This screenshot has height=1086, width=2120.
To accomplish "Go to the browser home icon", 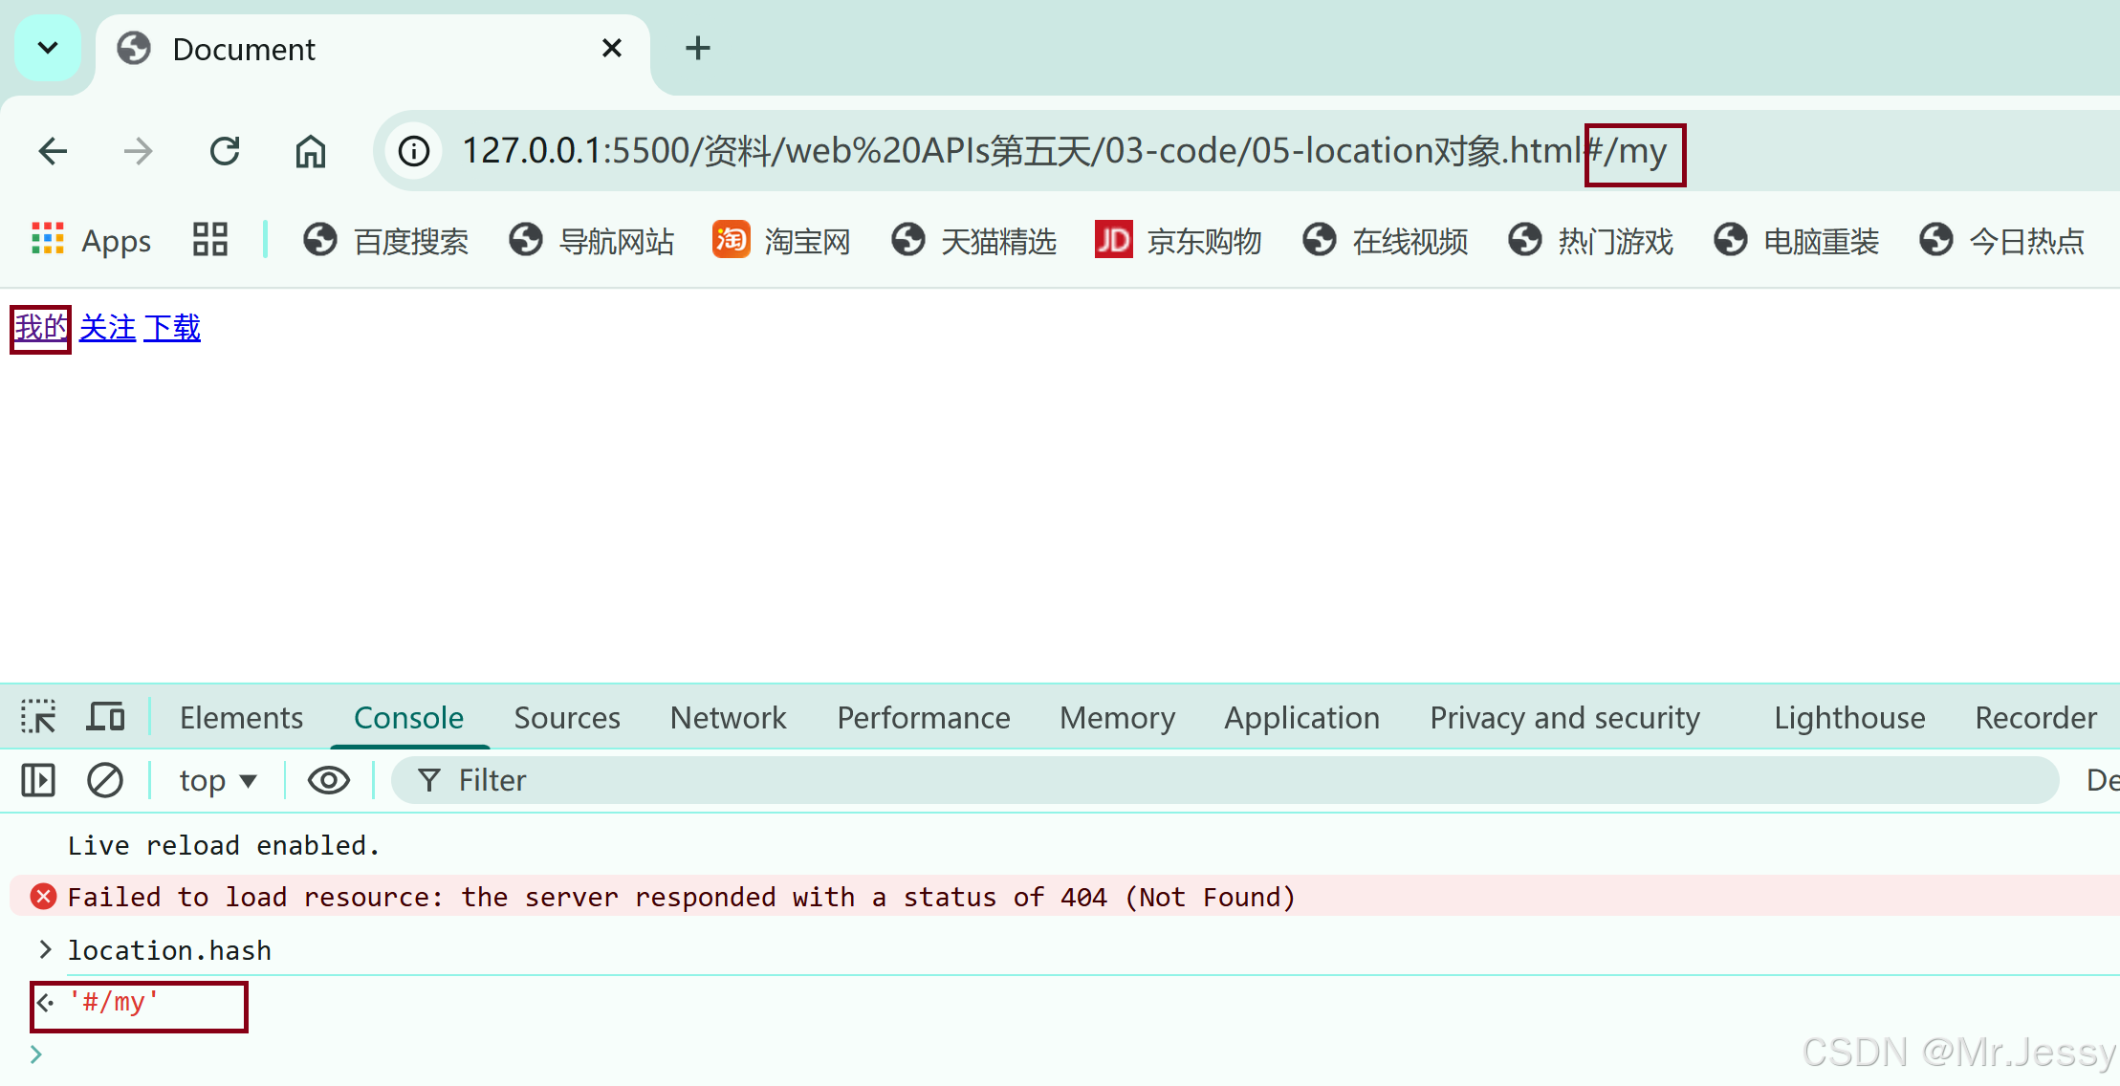I will pyautogui.click(x=310, y=151).
